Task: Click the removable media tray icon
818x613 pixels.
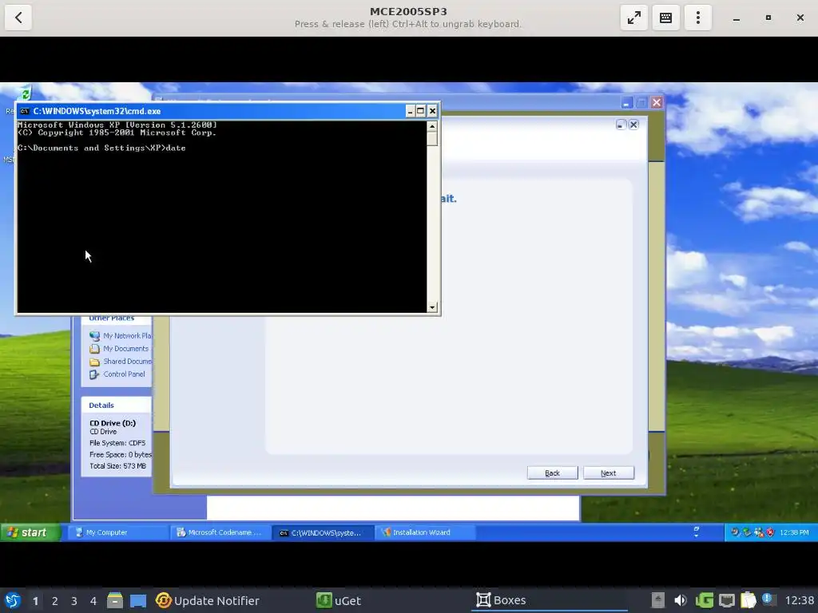Action: coord(658,600)
